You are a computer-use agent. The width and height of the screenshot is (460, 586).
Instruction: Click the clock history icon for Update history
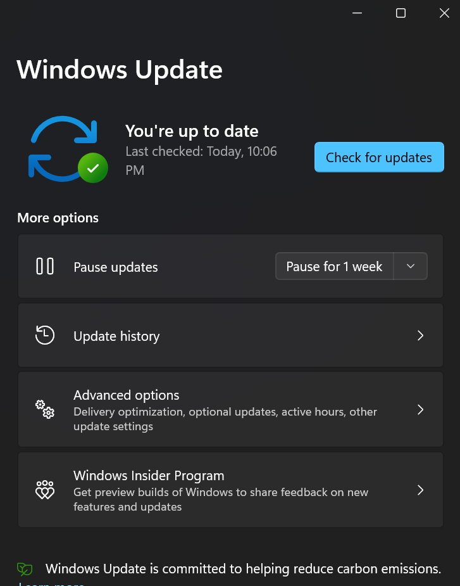[45, 335]
